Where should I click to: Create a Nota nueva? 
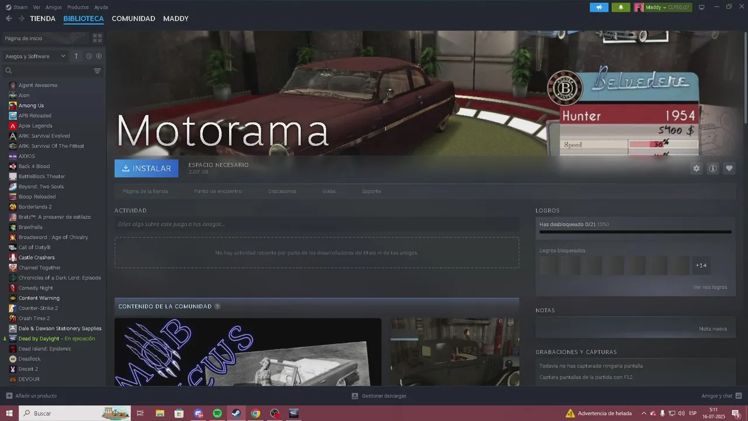[713, 329]
